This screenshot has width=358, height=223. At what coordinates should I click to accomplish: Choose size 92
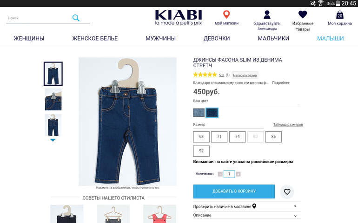pos(201,151)
